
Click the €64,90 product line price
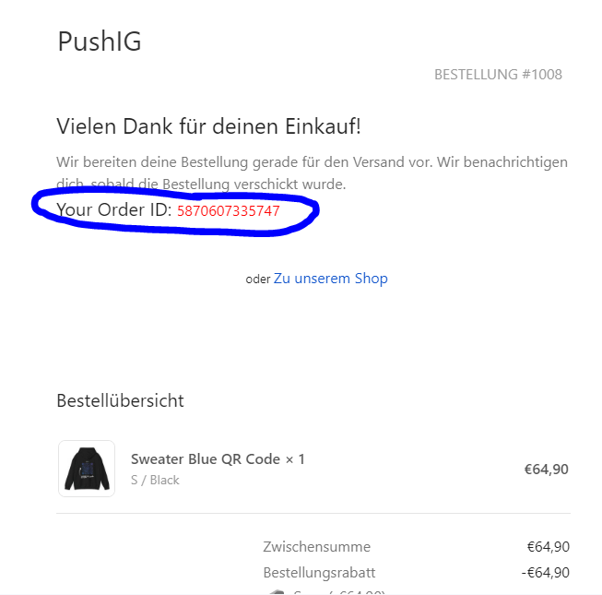coord(547,470)
